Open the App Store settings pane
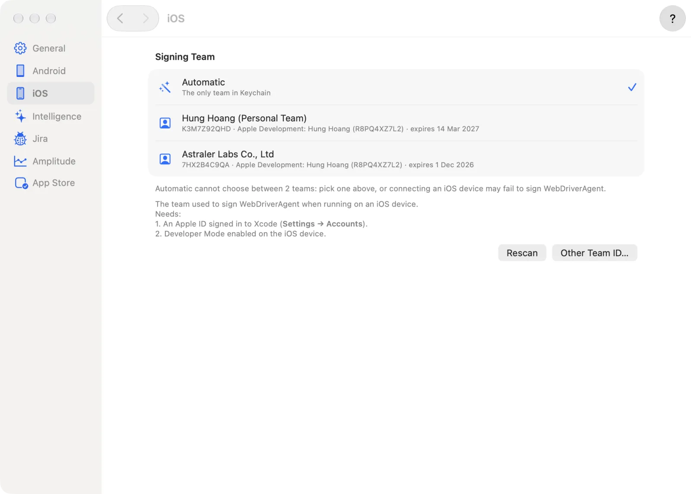 (51, 183)
